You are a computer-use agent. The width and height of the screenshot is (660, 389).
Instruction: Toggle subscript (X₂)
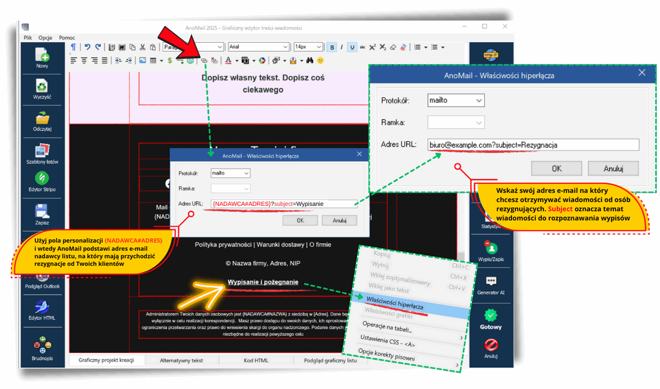coord(382,47)
